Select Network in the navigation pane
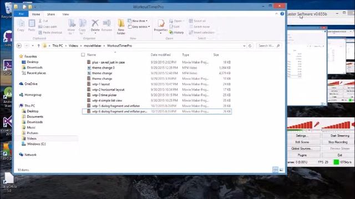The width and height of the screenshot is (355, 199). (x=31, y=155)
